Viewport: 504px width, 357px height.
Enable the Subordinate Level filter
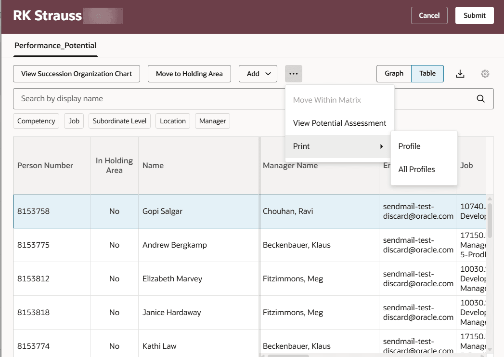119,121
